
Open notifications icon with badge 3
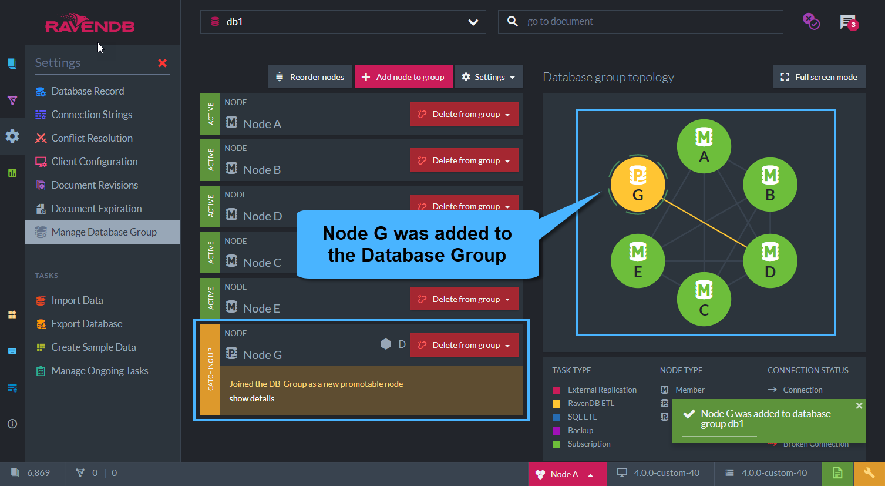(x=849, y=22)
